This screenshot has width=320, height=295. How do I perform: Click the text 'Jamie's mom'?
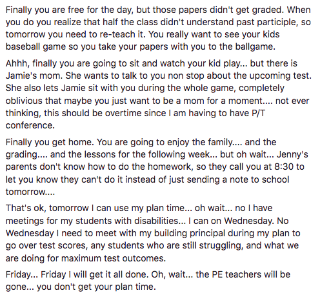click(34, 76)
